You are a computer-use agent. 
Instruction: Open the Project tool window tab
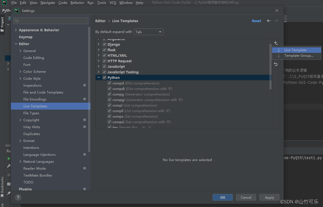point(2,24)
